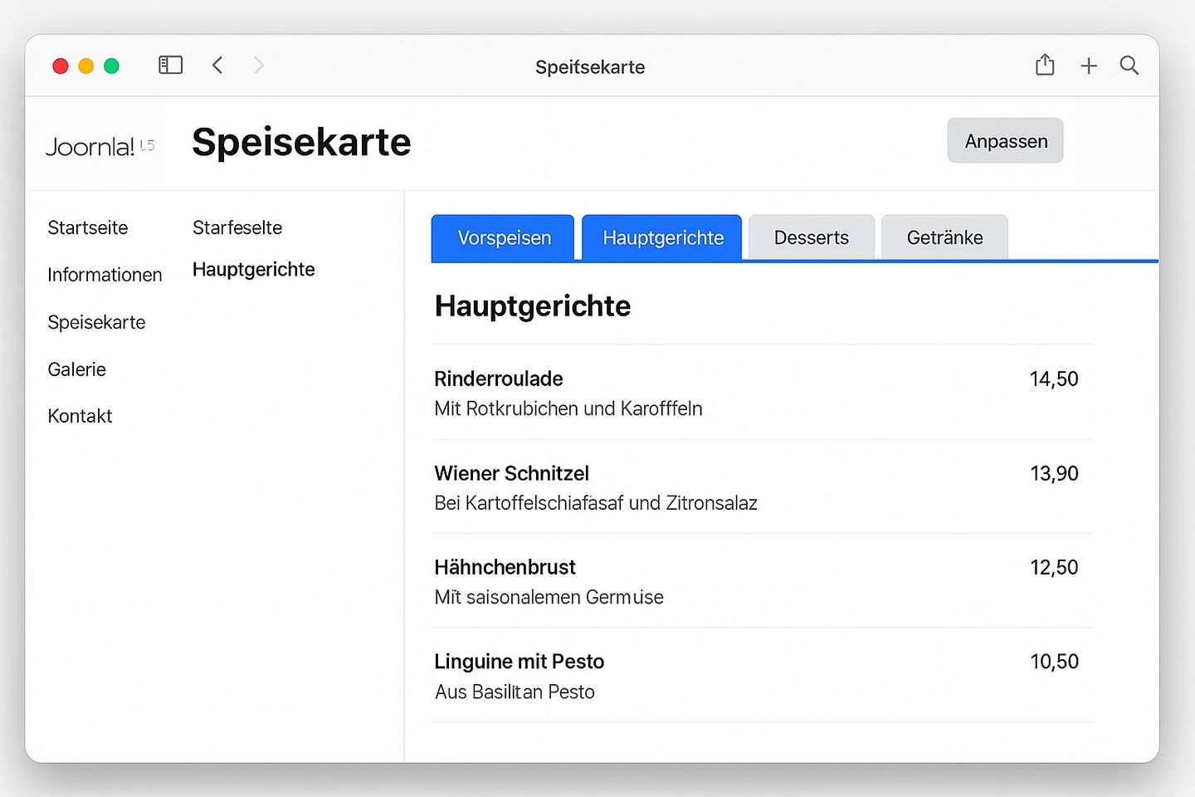Click the Starfeselte submenu link
Viewport: 1195px width, 797px height.
(237, 227)
